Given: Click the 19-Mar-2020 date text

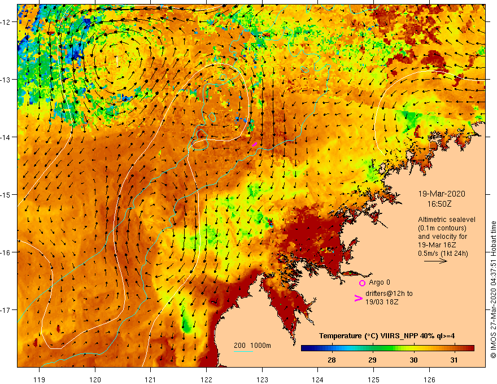Looking at the screenshot, I should [442, 194].
